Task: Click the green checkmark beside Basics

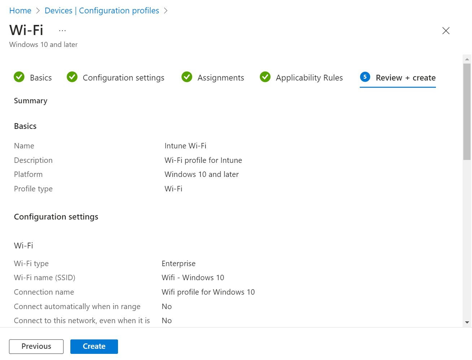Action: click(x=19, y=77)
